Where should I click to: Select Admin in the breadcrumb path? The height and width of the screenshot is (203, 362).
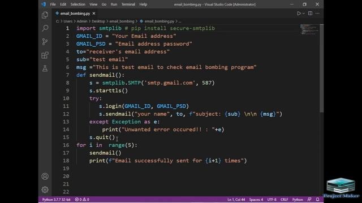click(x=82, y=21)
